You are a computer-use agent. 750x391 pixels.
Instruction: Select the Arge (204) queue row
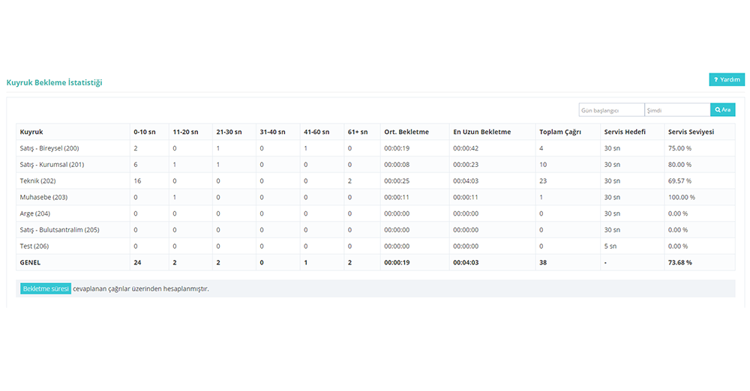[36, 213]
